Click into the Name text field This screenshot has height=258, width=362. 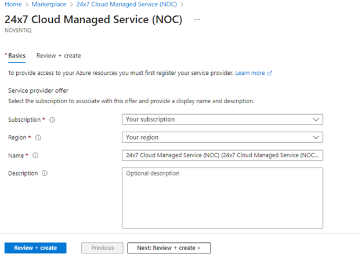pyautogui.click(x=222, y=155)
